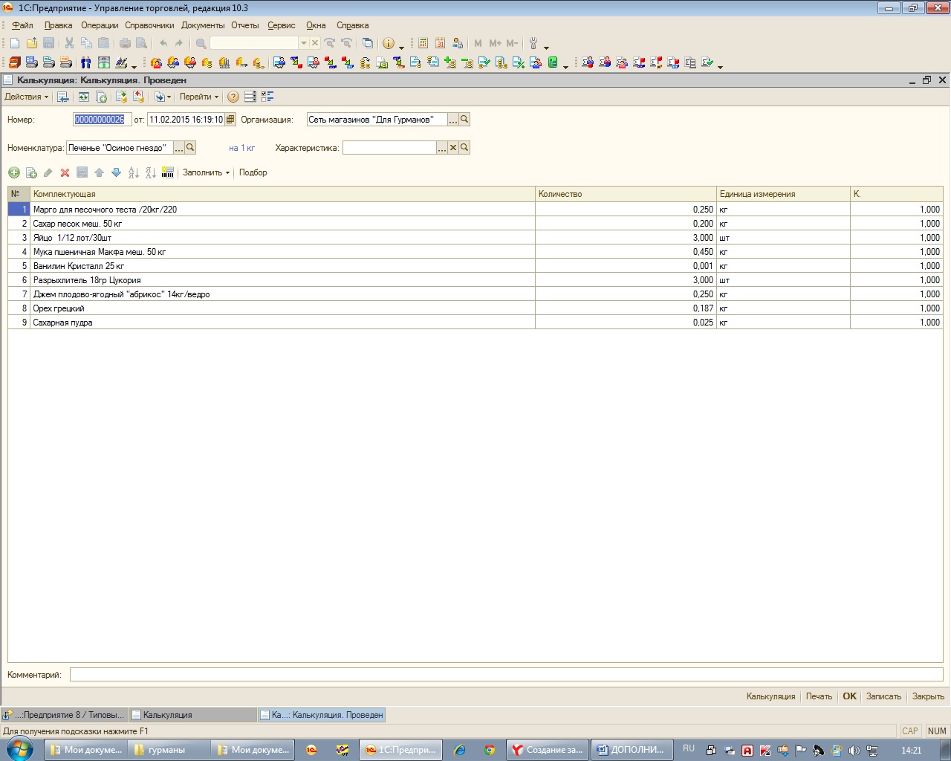Open the calendar picker beside the date field
951x761 pixels.
coord(230,120)
